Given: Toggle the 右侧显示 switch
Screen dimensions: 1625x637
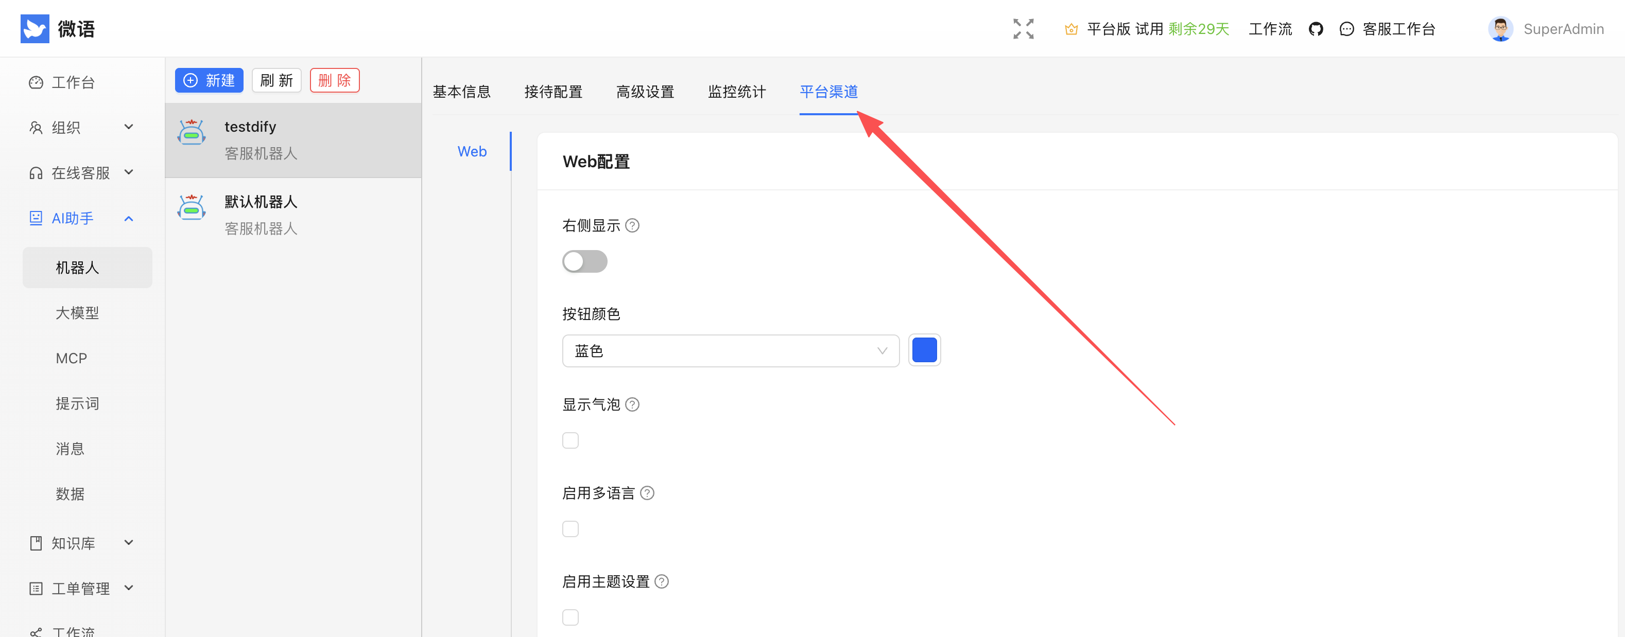Looking at the screenshot, I should [584, 262].
